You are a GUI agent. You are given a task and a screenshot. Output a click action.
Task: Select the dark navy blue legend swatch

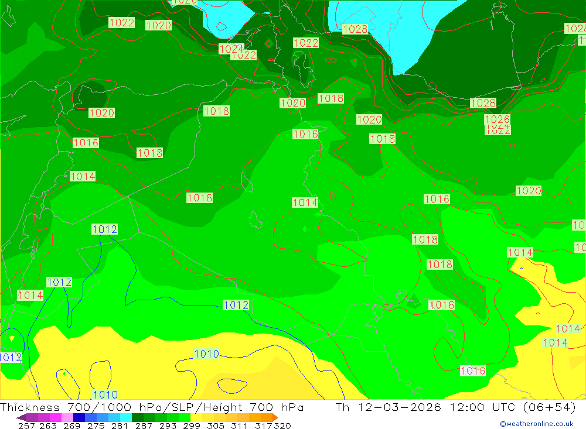coord(79,417)
